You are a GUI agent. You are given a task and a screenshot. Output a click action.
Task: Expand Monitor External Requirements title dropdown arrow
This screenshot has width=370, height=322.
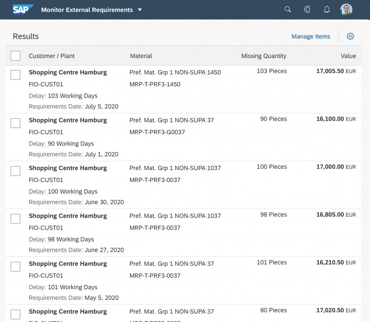coord(140,10)
